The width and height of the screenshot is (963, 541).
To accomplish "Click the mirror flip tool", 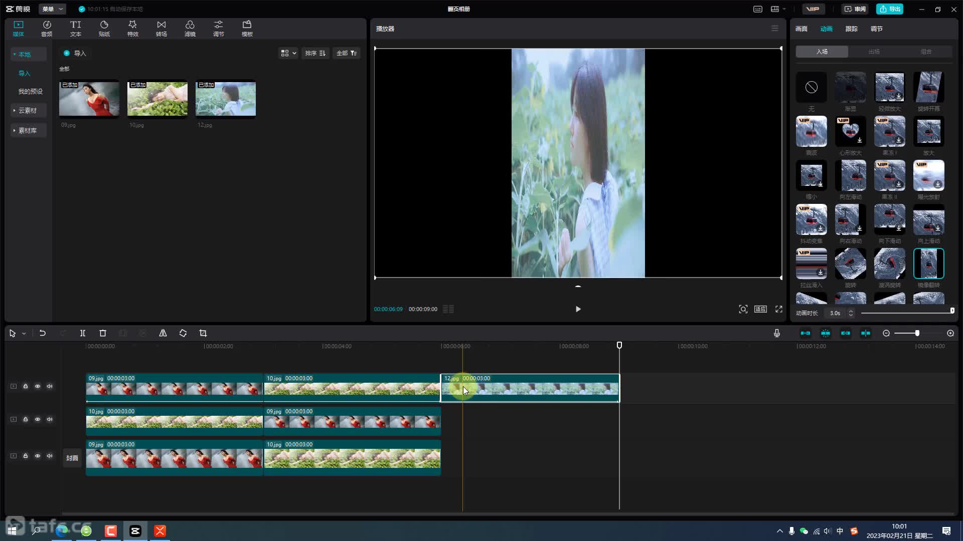I will pos(163,333).
